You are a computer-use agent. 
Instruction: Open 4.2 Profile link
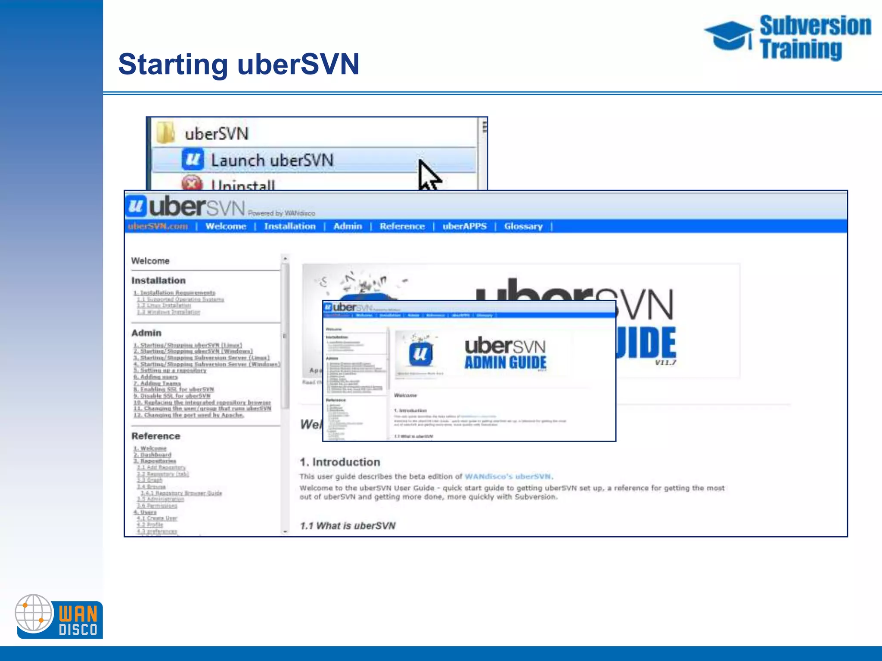click(150, 525)
